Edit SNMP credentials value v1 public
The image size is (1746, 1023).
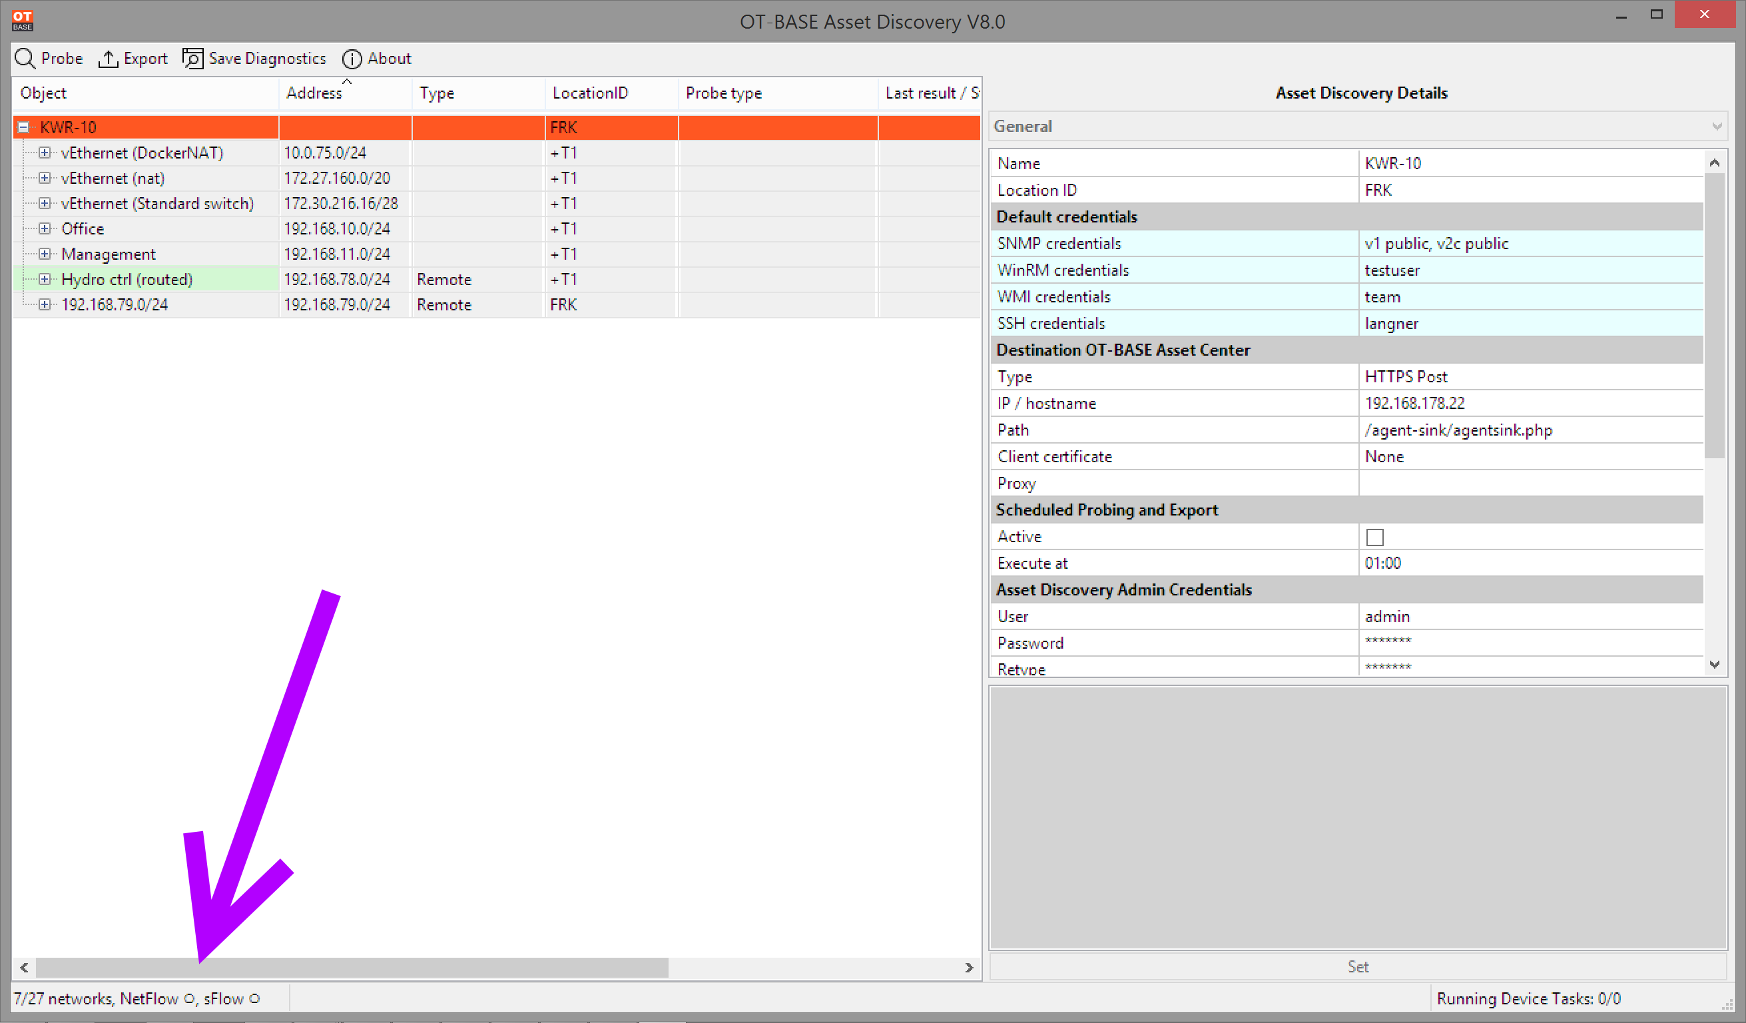click(1531, 243)
